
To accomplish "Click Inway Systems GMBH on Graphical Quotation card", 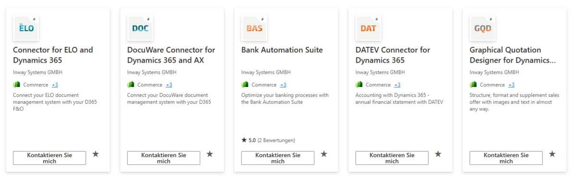I will [494, 73].
